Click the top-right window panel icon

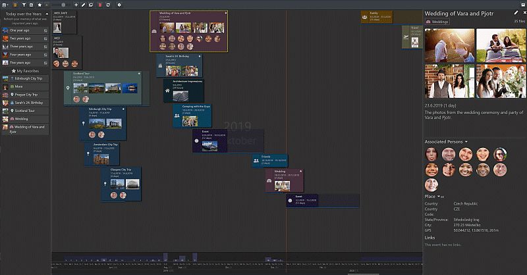click(523, 5)
